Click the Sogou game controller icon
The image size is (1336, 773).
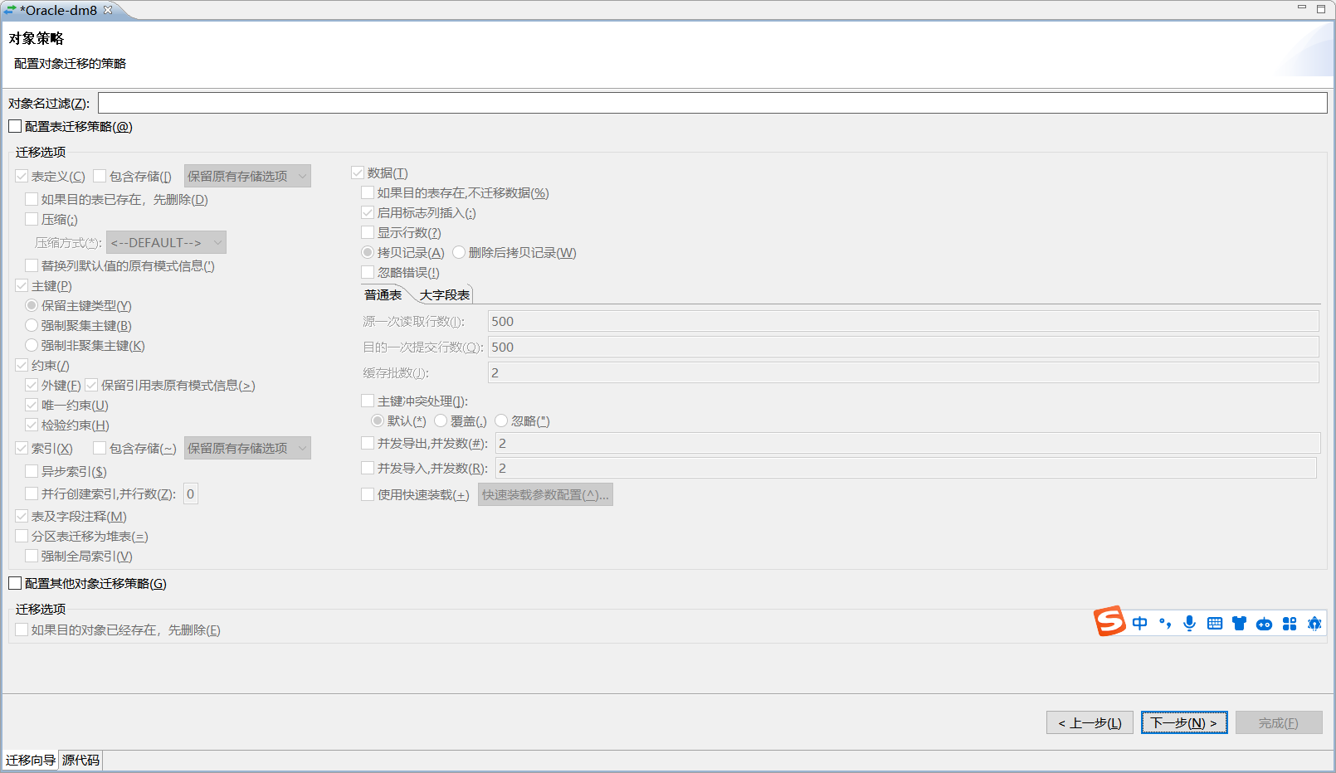click(x=1265, y=624)
